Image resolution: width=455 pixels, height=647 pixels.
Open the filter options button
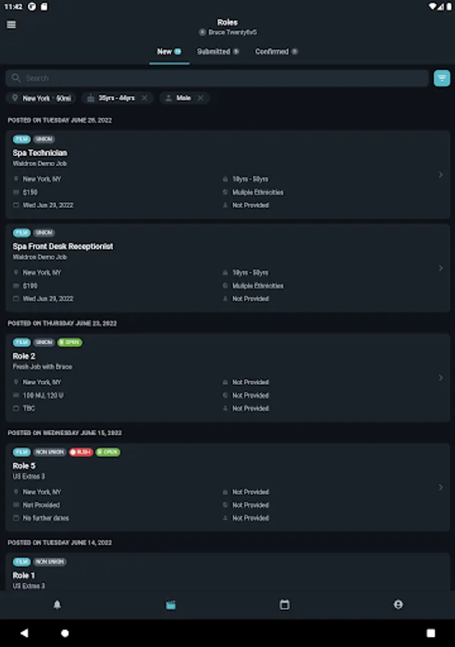coord(441,78)
